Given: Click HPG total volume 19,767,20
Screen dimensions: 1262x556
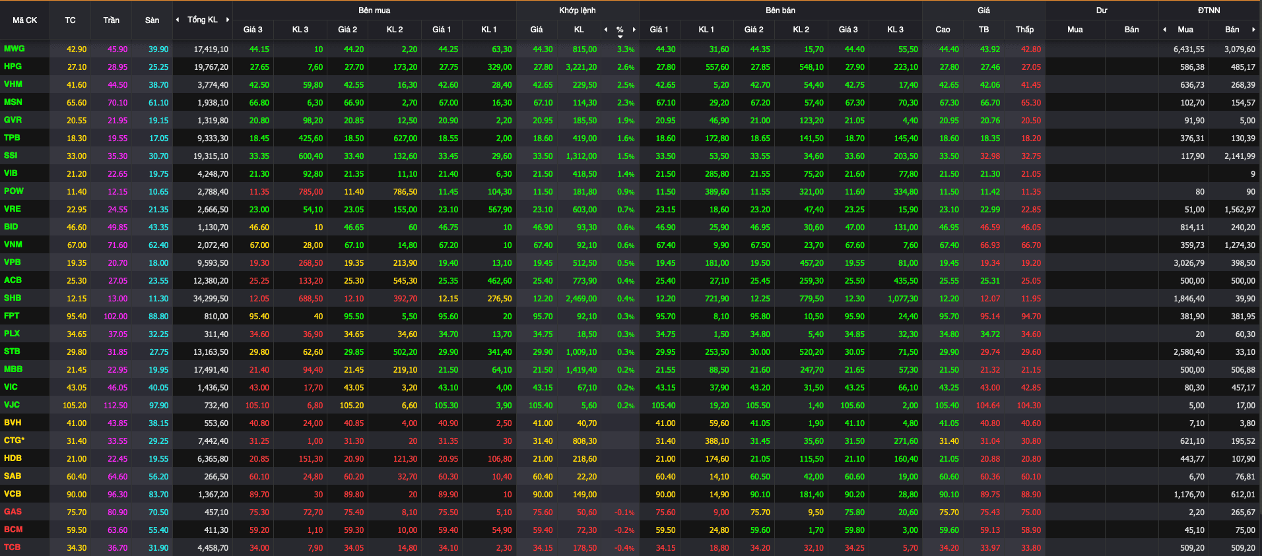Looking at the screenshot, I should 211,67.
